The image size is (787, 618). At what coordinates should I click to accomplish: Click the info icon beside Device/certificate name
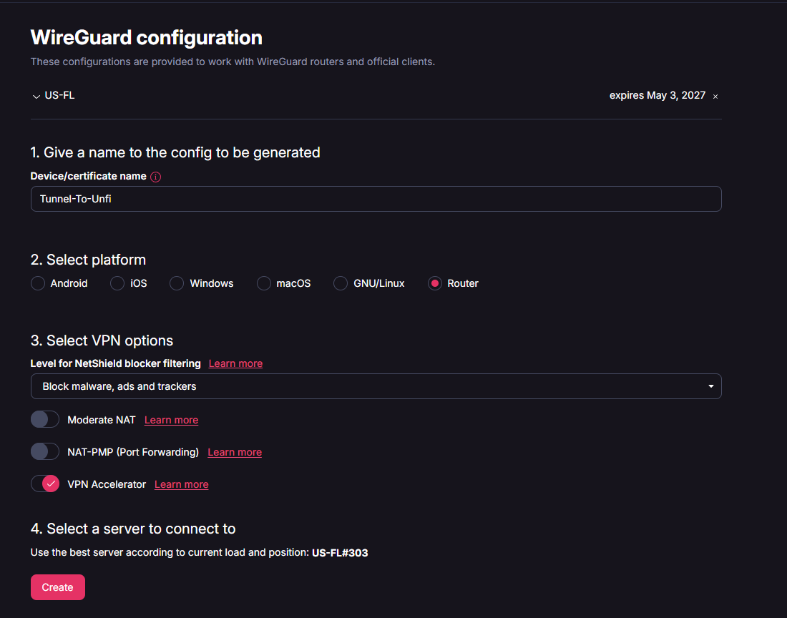tap(155, 177)
